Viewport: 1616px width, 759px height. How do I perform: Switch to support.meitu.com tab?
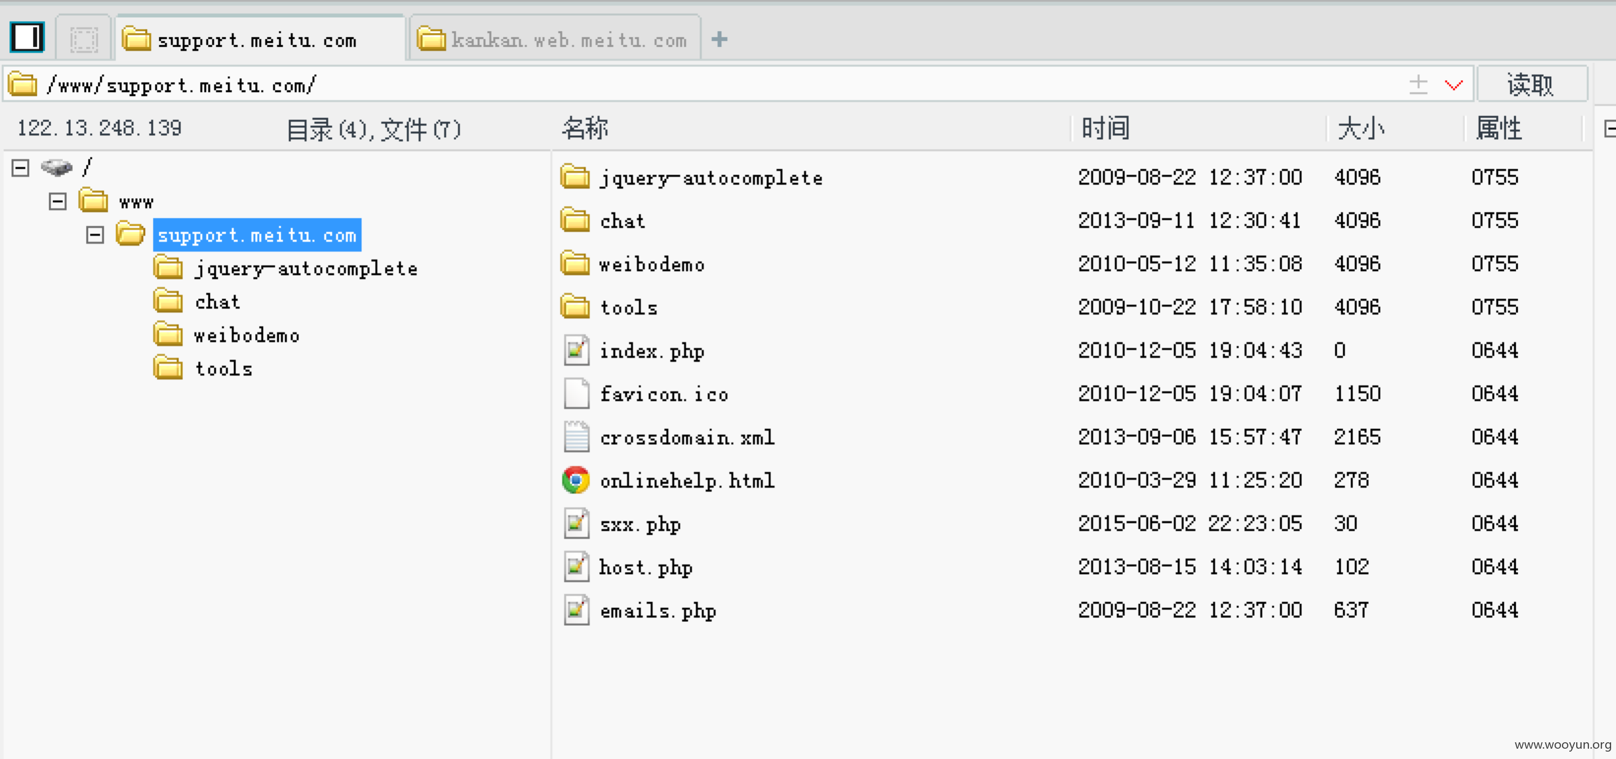point(260,39)
